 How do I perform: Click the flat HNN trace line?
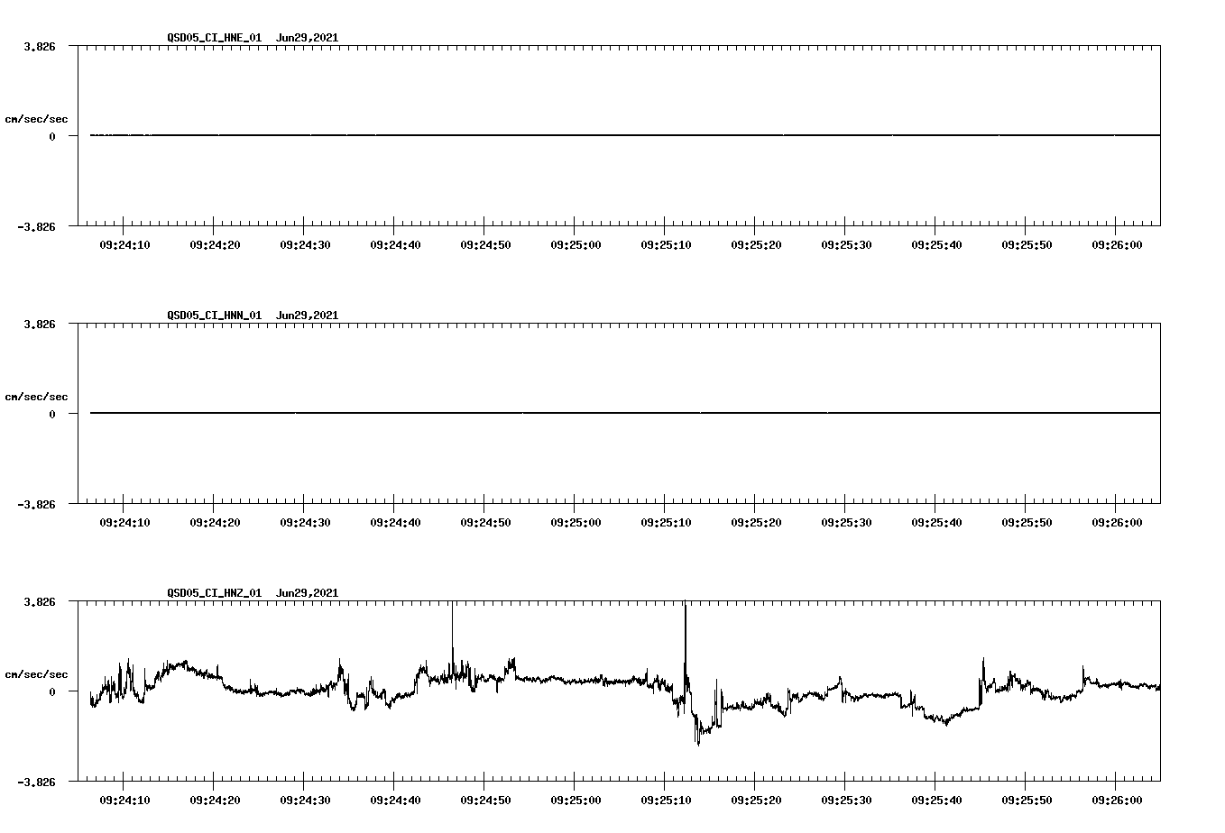(625, 413)
